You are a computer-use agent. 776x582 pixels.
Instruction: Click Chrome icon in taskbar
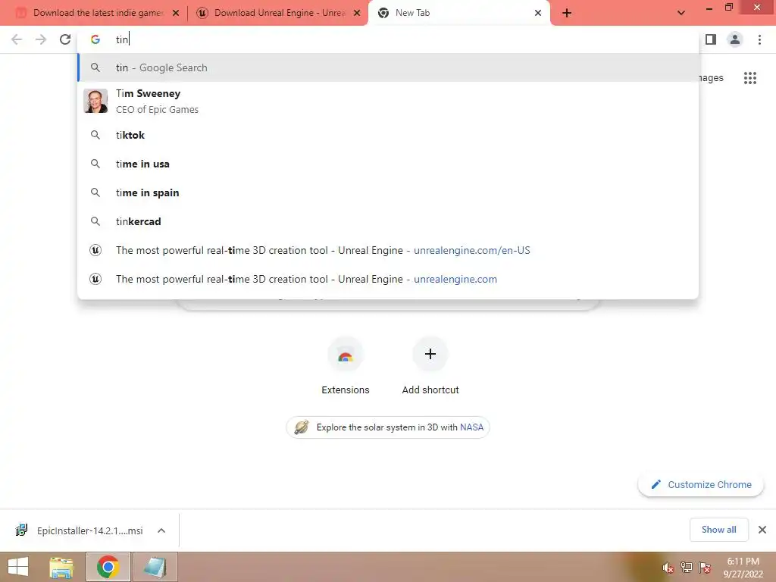point(108,567)
